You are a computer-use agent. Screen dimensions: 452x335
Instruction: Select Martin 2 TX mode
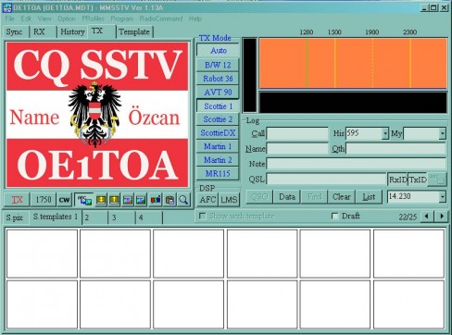pyautogui.click(x=218, y=160)
